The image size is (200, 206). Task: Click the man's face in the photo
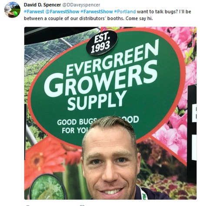(x=110, y=162)
